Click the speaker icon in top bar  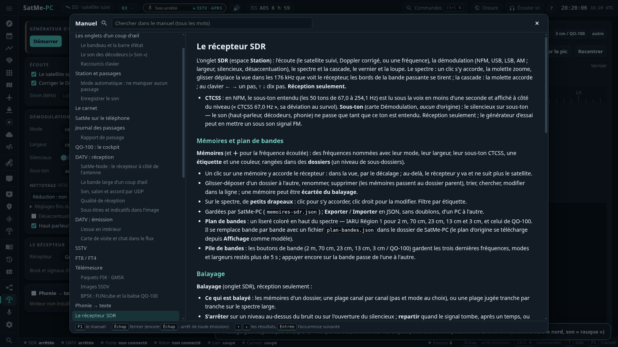click(x=237, y=8)
